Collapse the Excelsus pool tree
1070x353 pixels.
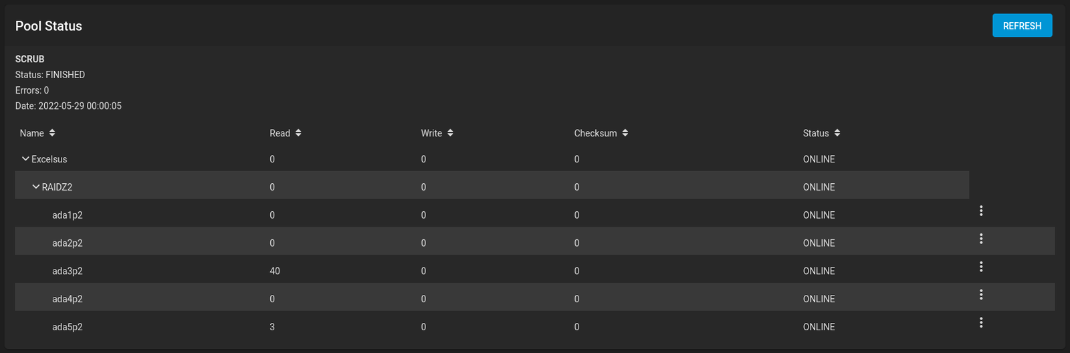[x=25, y=159]
